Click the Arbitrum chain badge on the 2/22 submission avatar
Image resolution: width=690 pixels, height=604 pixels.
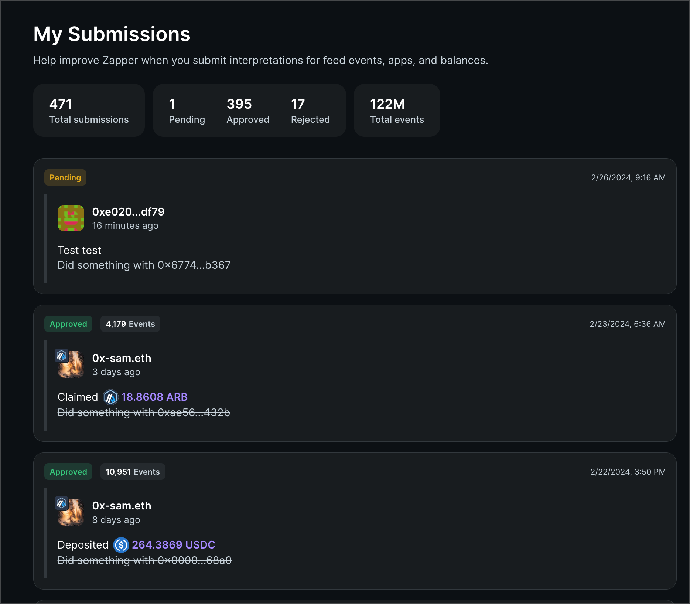pos(61,503)
